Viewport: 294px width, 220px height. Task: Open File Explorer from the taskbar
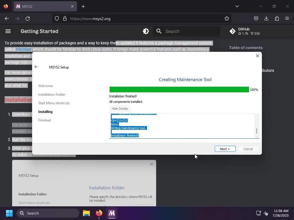[86, 213]
